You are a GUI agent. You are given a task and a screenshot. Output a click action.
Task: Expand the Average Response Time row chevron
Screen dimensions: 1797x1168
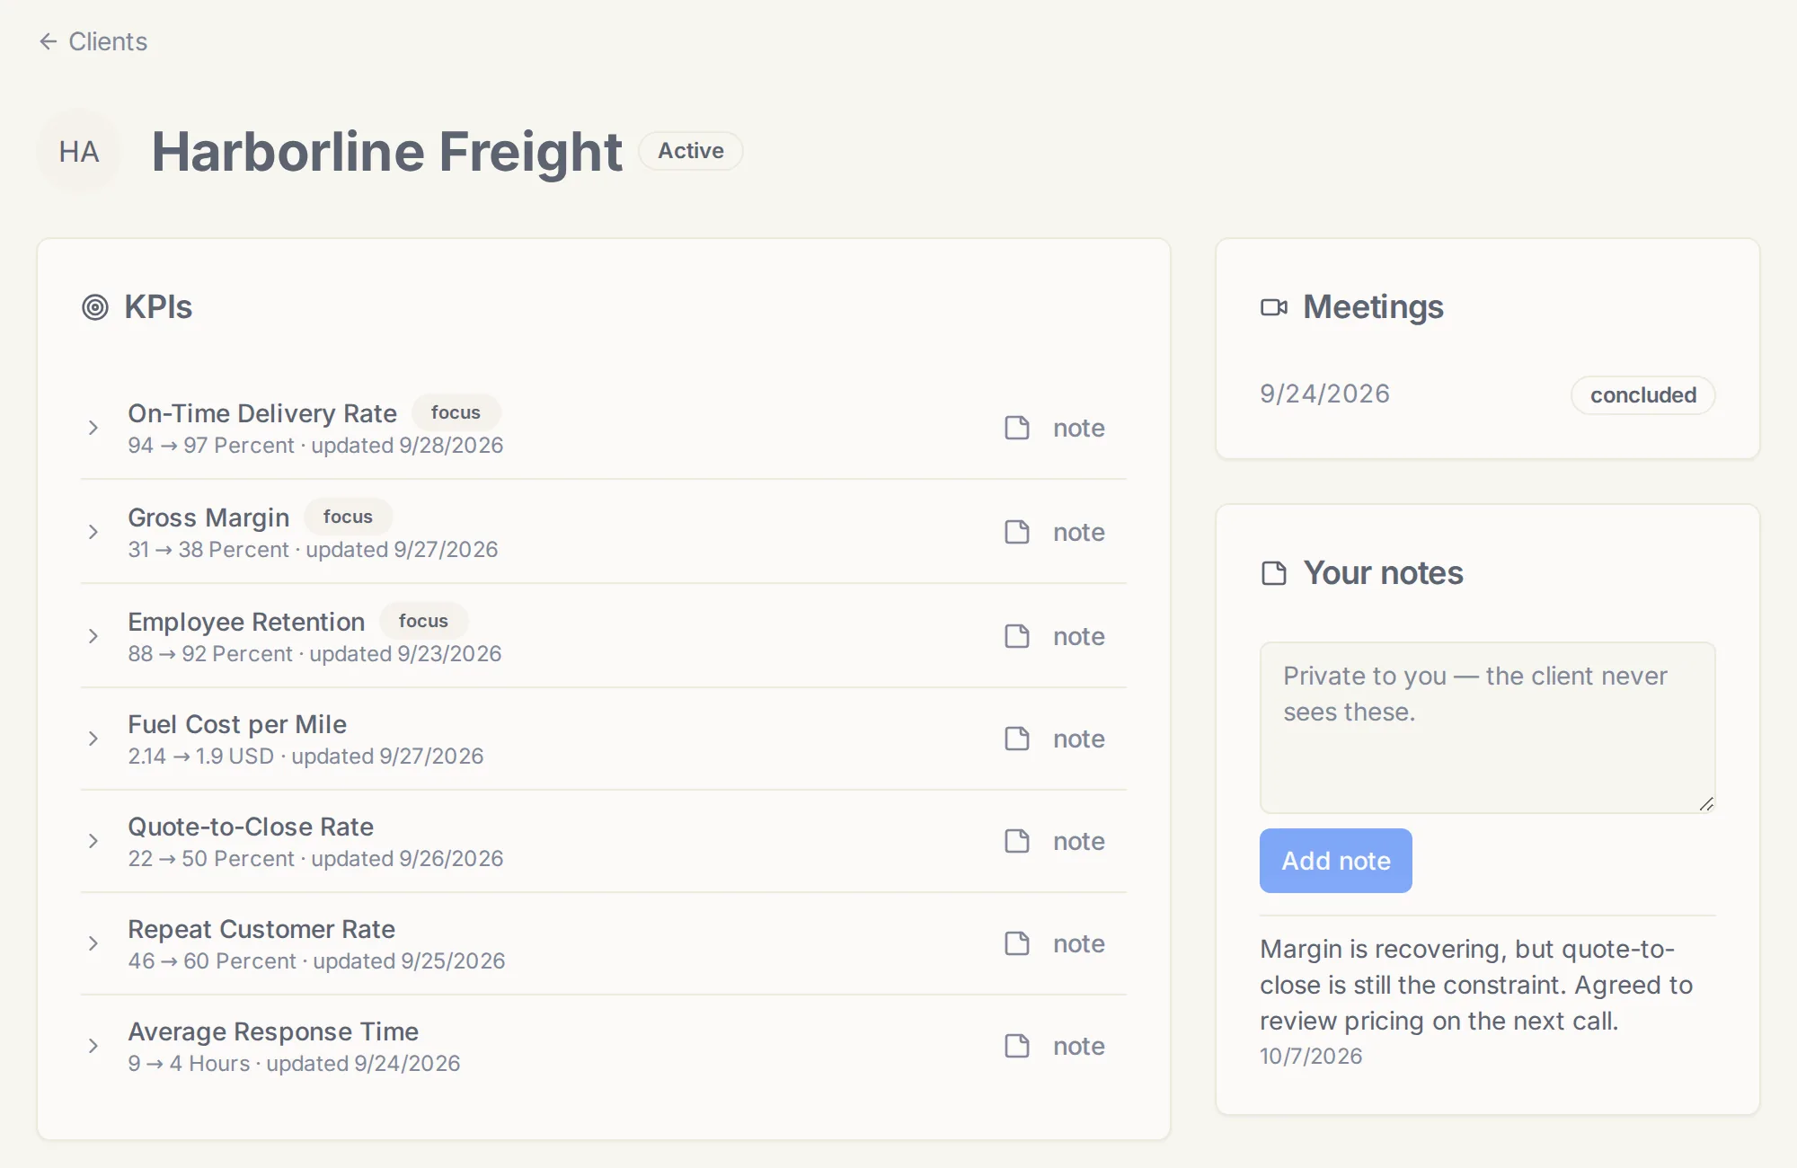tap(93, 1046)
